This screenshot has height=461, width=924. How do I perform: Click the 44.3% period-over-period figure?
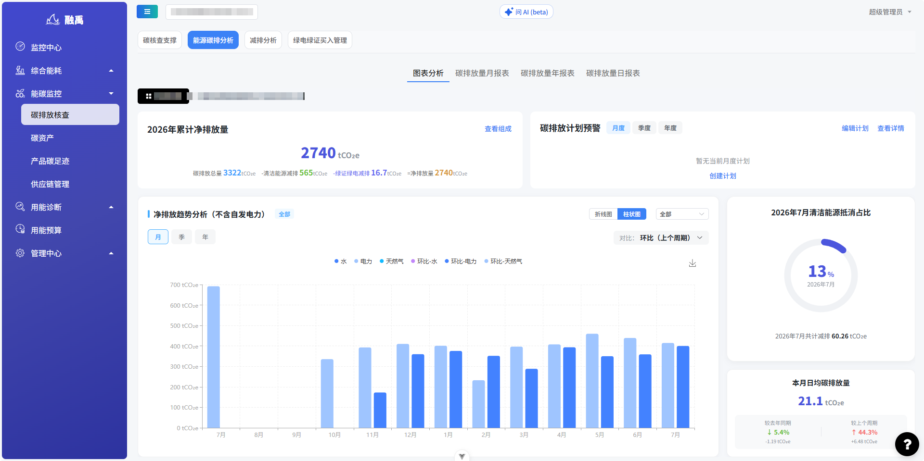864,432
